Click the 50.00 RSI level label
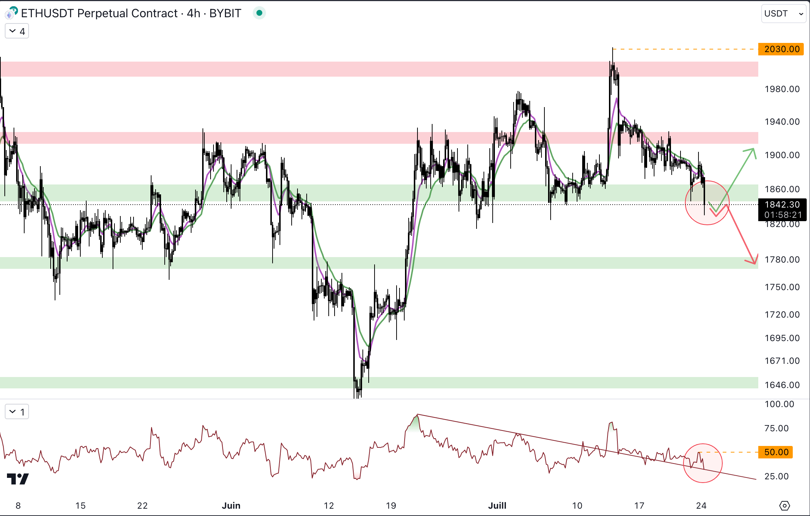The width and height of the screenshot is (810, 516). 776,452
